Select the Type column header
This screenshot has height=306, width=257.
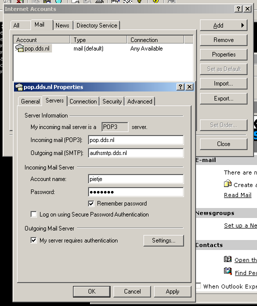tap(98, 40)
